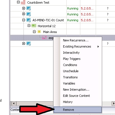
Task: Choose Transitions menu entry
Action: 78,77
